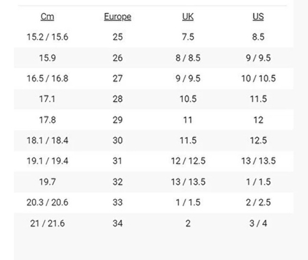
Task: Select Europe size 32 cell
Action: click(x=118, y=182)
